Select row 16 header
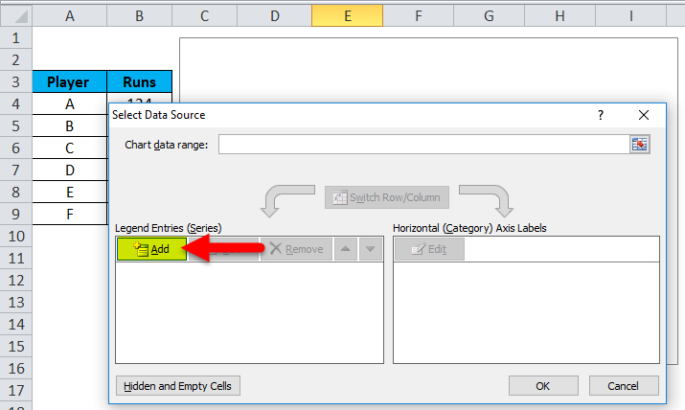 tap(16, 368)
